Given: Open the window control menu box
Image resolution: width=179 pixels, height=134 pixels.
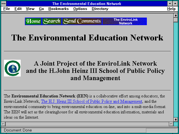Looking at the screenshot, I should point(4,4).
